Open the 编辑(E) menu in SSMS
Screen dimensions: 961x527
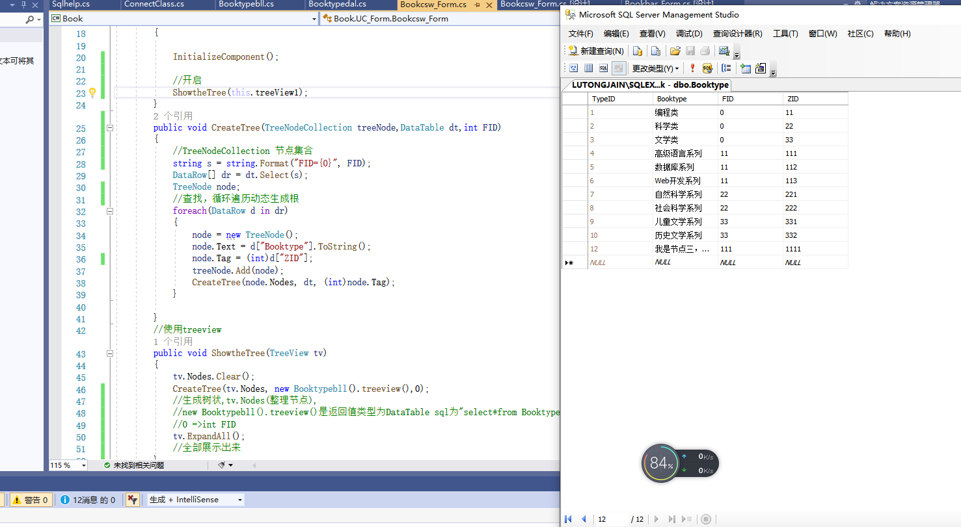pyautogui.click(x=616, y=34)
